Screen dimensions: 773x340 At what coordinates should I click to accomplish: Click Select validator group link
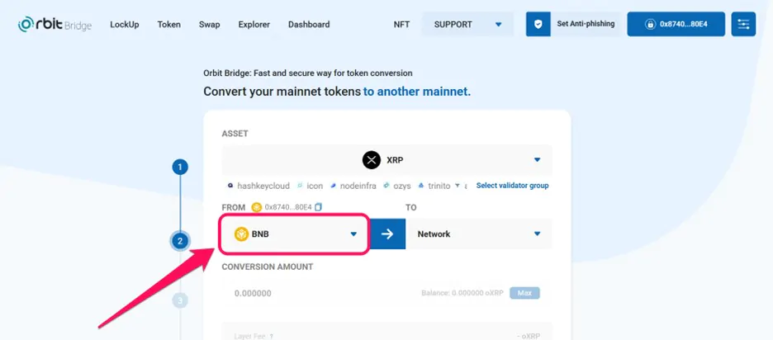pos(512,186)
